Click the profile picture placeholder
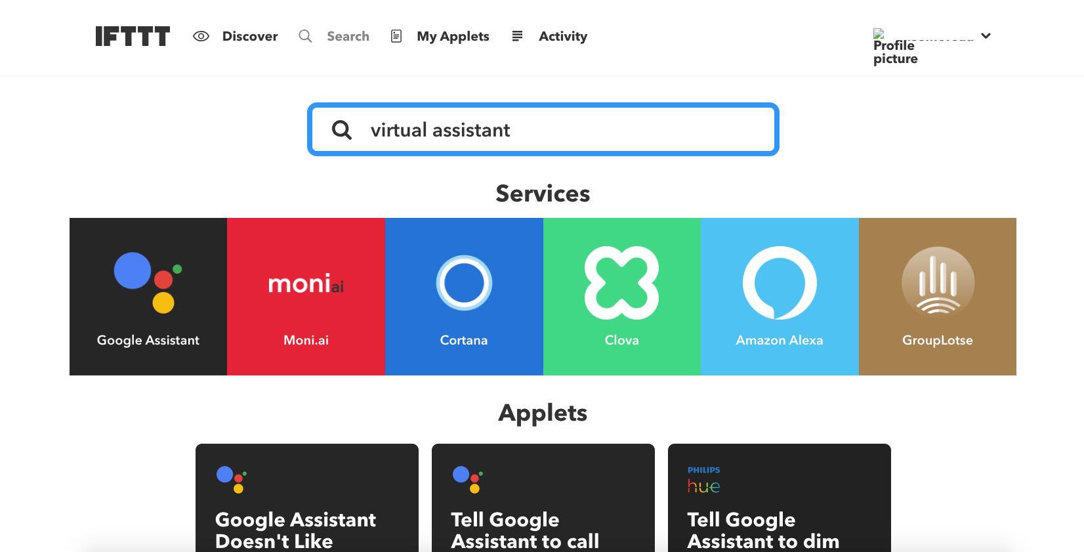Image resolution: width=1084 pixels, height=552 pixels. coord(896,47)
